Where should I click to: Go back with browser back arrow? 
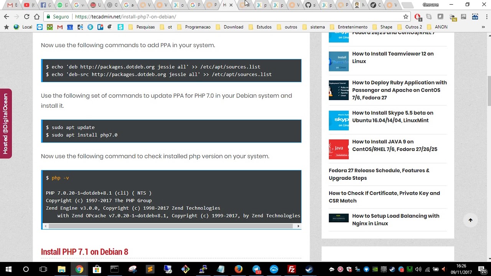(x=6, y=16)
